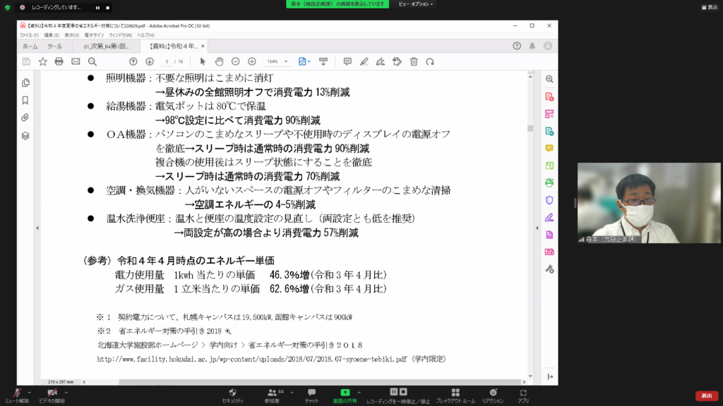
Task: Pause the Zoom recording at bottom bar
Action: pos(394,392)
